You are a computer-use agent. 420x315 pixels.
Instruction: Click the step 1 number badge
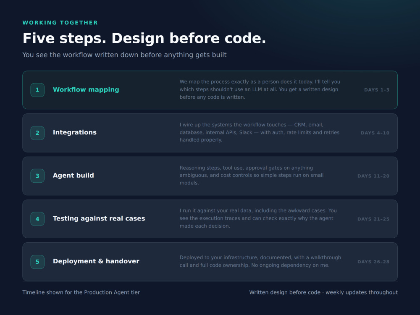pyautogui.click(x=37, y=90)
